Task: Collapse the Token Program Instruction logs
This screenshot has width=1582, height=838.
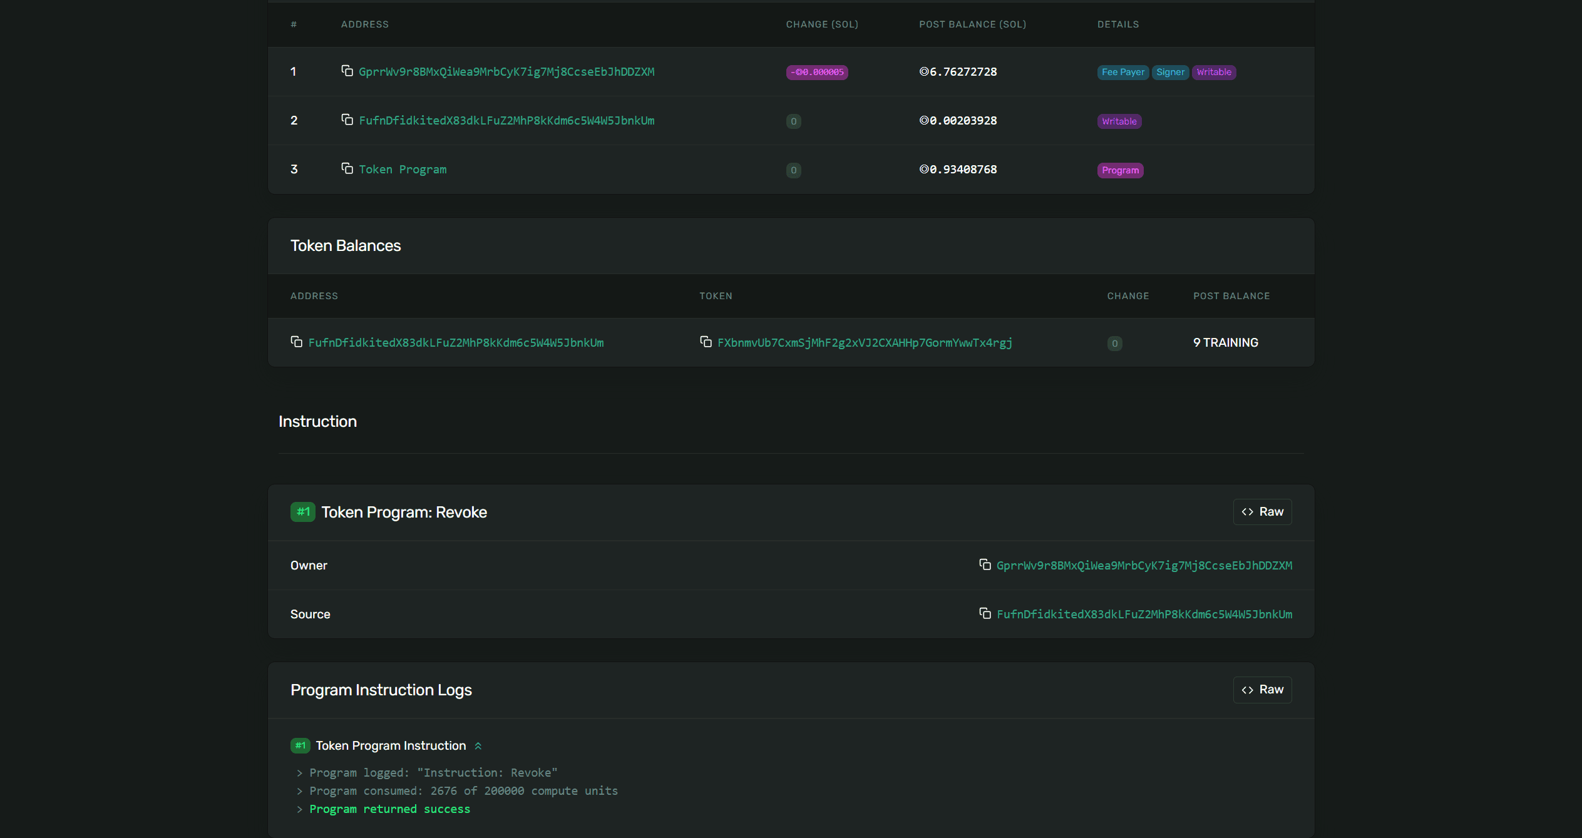Action: coord(478,745)
